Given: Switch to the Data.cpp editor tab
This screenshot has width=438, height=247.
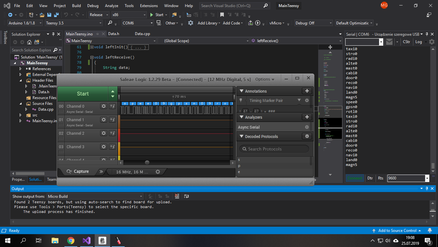Looking at the screenshot, I should pyautogui.click(x=142, y=34).
